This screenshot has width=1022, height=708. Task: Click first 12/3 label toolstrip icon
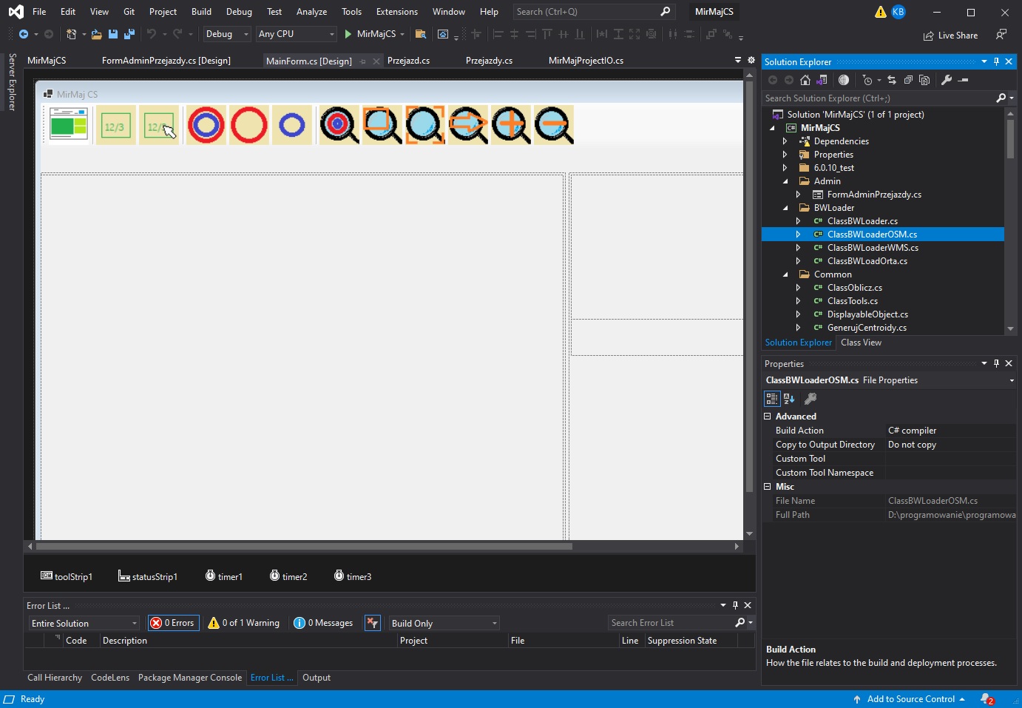[x=115, y=126]
